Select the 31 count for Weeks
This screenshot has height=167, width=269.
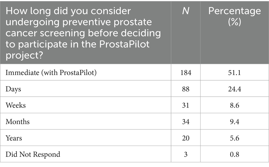pos(186,105)
